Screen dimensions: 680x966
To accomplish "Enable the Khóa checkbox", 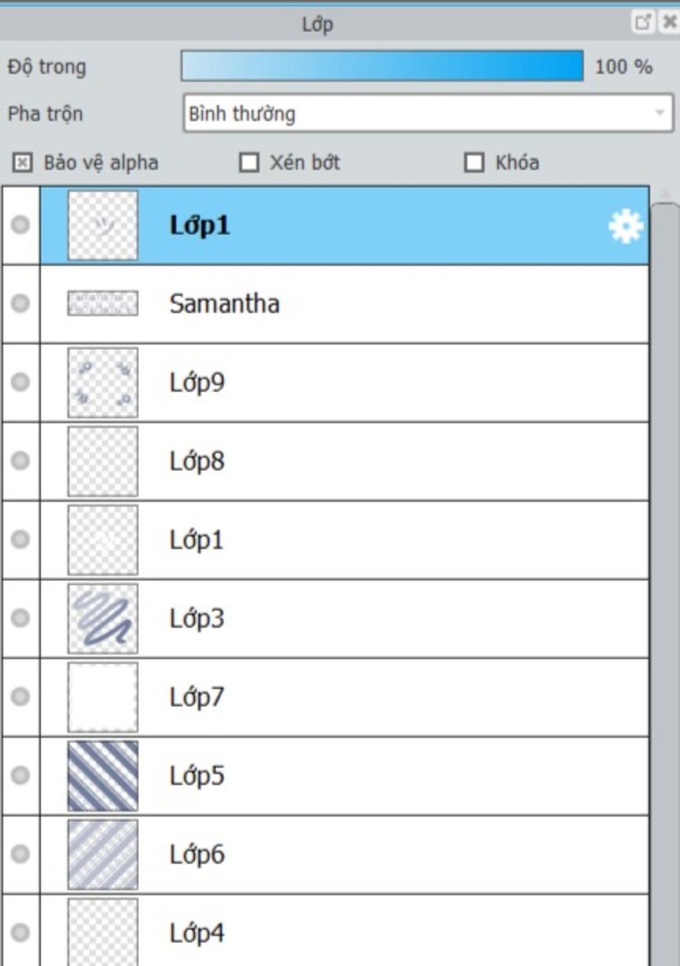I will [474, 163].
